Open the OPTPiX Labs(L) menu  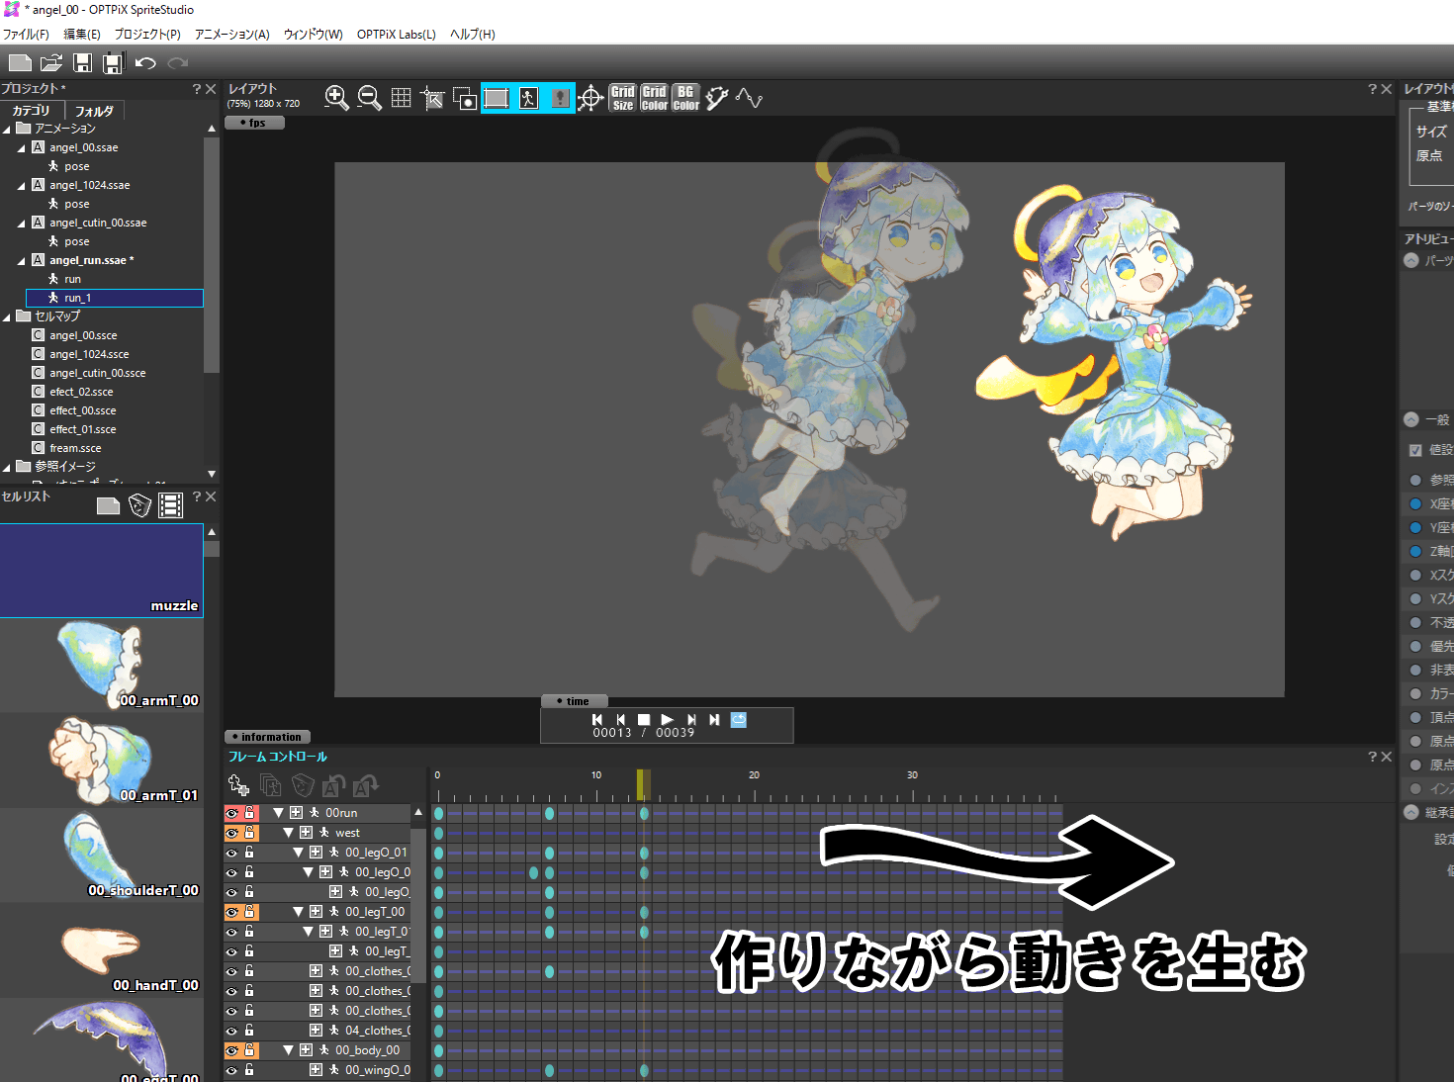point(397,34)
